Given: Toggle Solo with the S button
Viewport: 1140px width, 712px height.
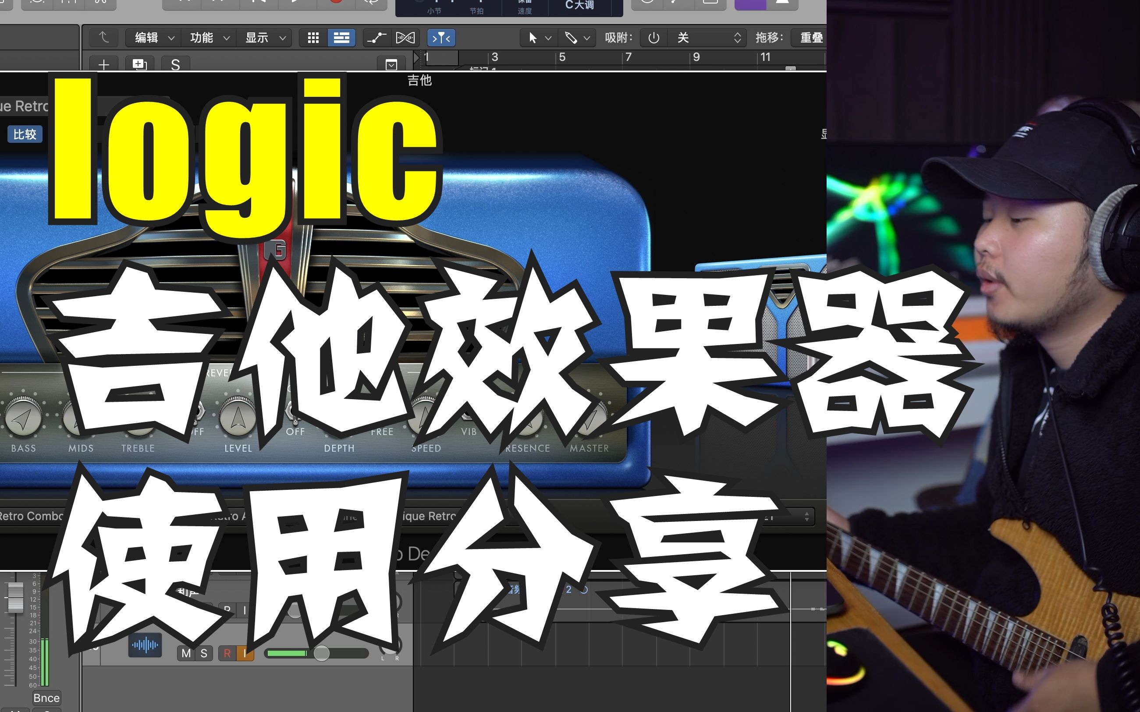Looking at the screenshot, I should coord(203,653).
